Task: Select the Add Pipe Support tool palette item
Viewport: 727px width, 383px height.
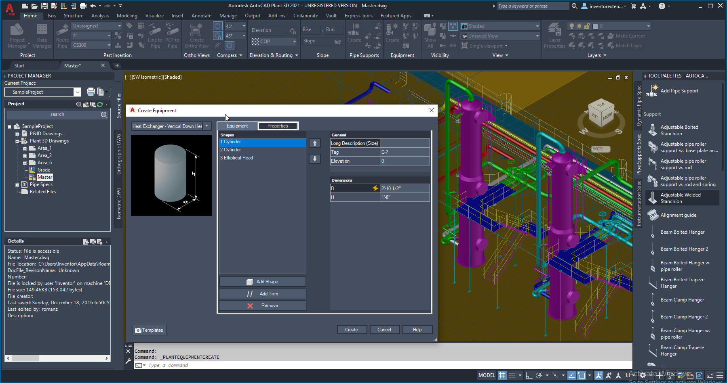Action: coord(680,91)
